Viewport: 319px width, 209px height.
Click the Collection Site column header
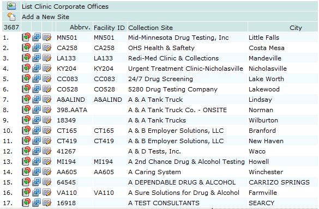click(x=151, y=28)
